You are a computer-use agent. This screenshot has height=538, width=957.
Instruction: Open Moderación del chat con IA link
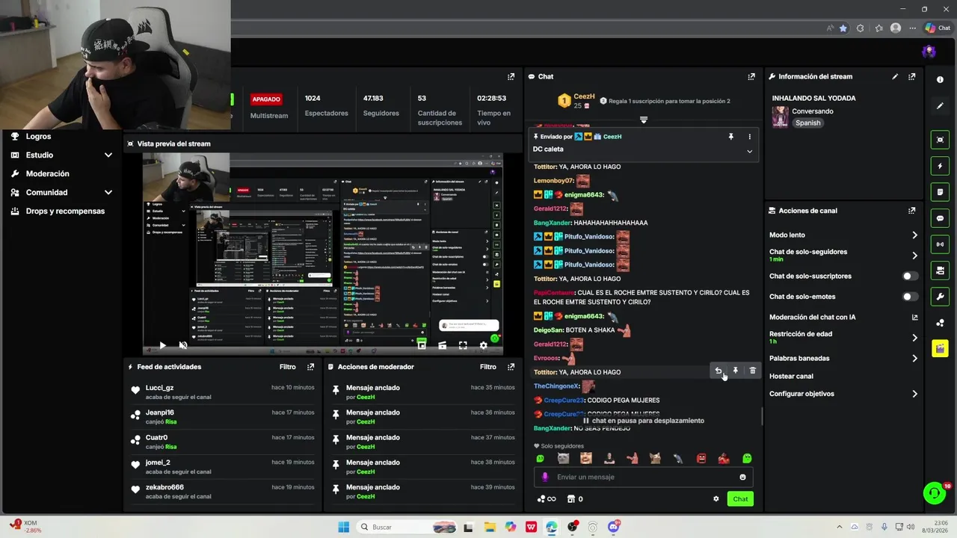click(x=843, y=318)
